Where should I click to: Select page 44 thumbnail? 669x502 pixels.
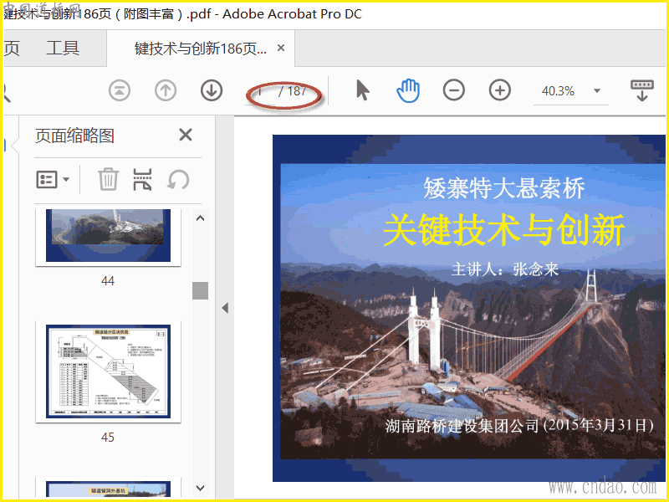pos(108,236)
